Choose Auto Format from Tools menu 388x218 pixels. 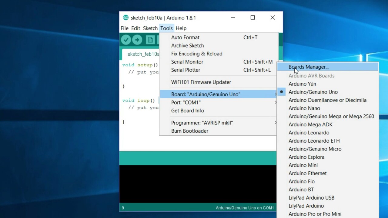tap(218, 38)
